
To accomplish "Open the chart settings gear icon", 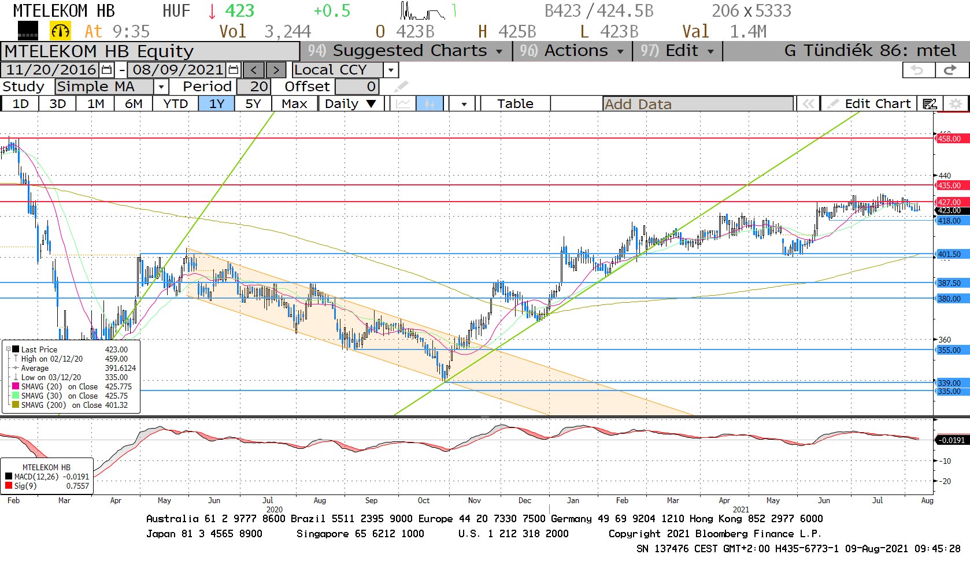I will click(956, 104).
